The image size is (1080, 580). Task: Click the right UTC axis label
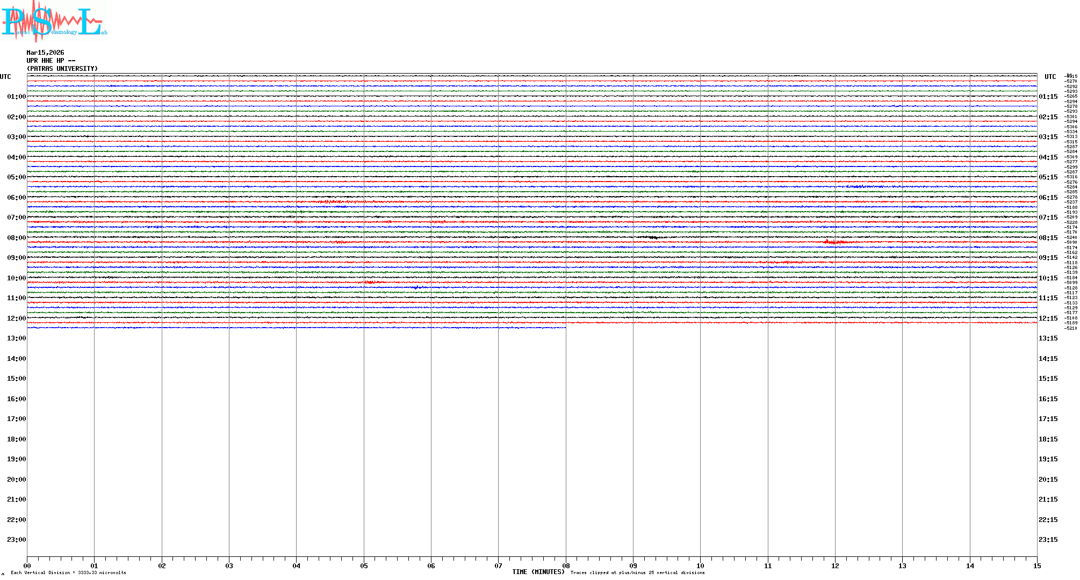pos(1050,77)
